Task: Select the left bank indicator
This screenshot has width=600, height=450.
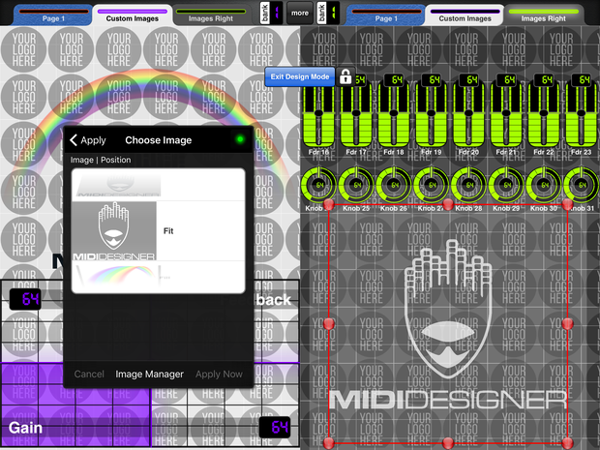Action: point(271,13)
